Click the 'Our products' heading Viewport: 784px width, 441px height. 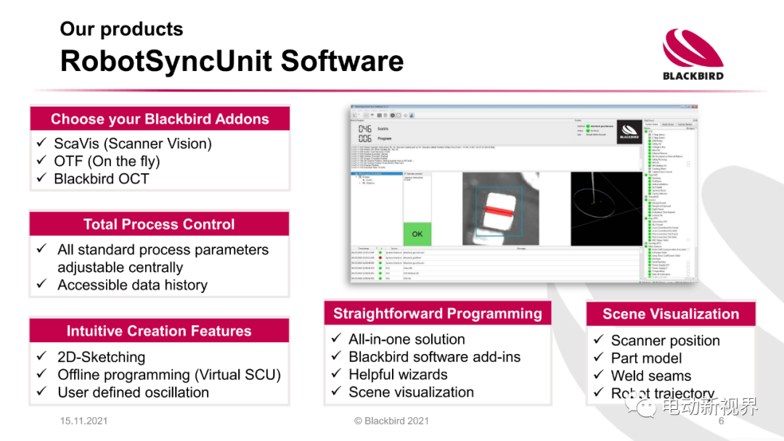click(x=121, y=29)
